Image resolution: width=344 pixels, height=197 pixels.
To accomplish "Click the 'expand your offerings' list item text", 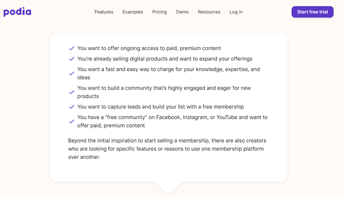I will tap(165, 59).
